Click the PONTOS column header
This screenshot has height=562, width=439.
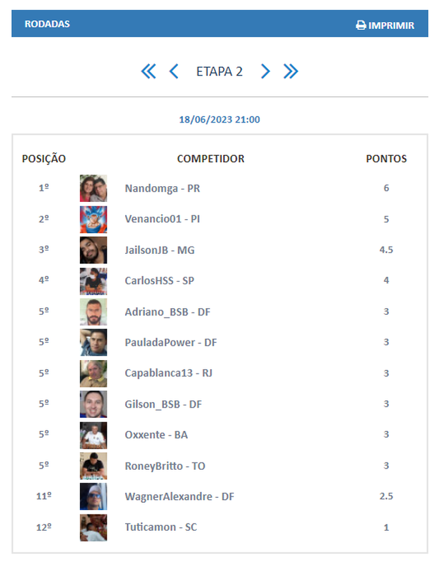click(x=386, y=159)
